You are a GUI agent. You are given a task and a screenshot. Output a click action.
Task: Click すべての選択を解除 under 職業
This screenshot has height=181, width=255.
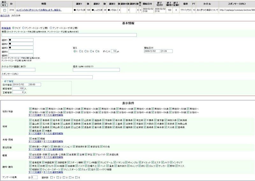click(x=53, y=157)
